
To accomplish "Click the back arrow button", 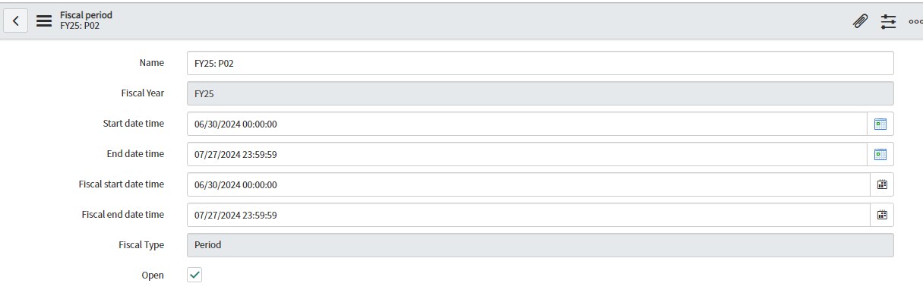I will [x=16, y=20].
